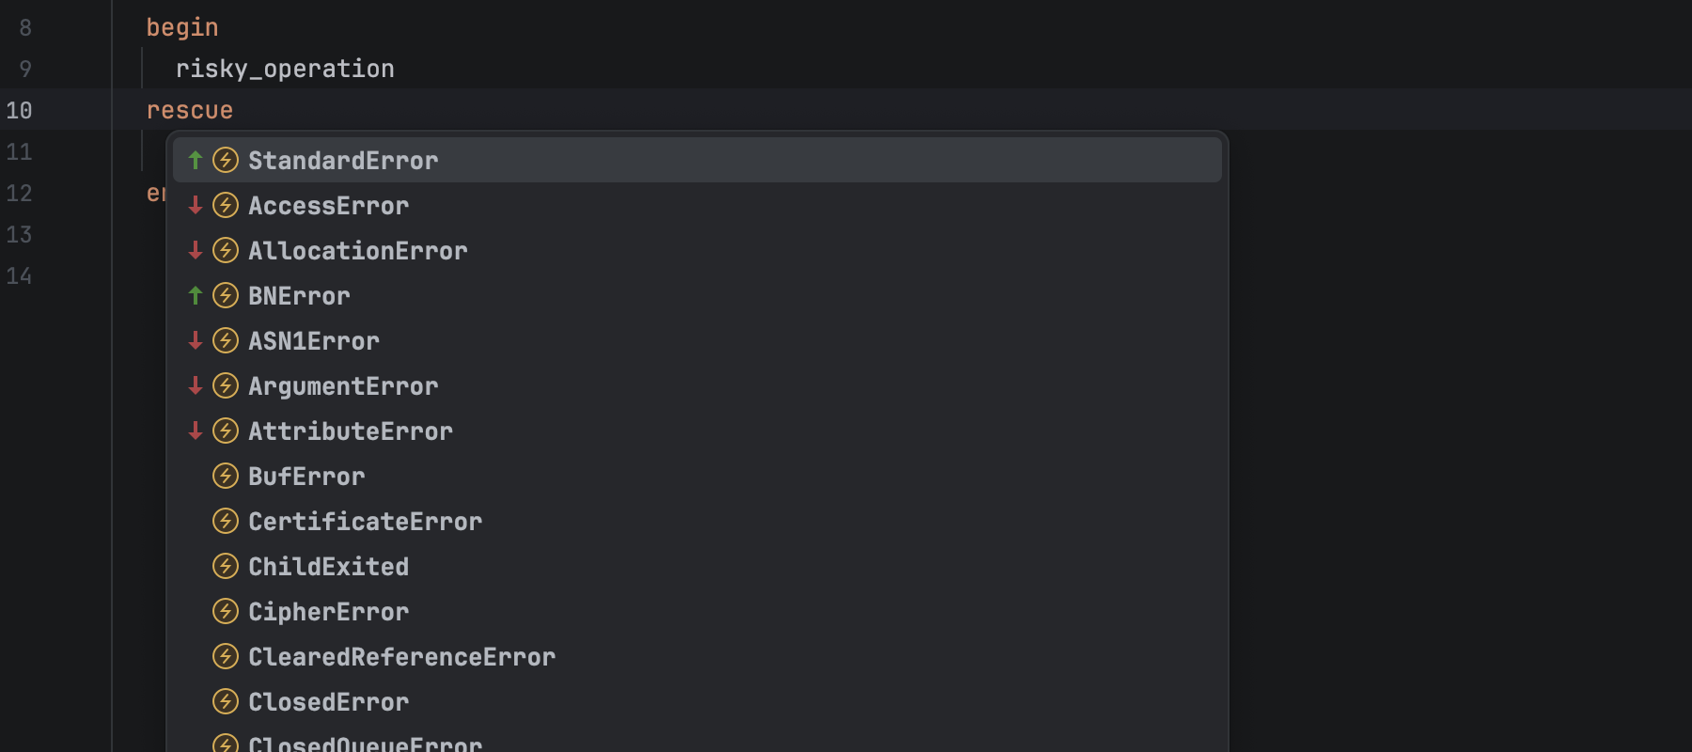Click the red down arrow beside ArgumentError
The width and height of the screenshot is (1692, 752).
pyautogui.click(x=196, y=385)
